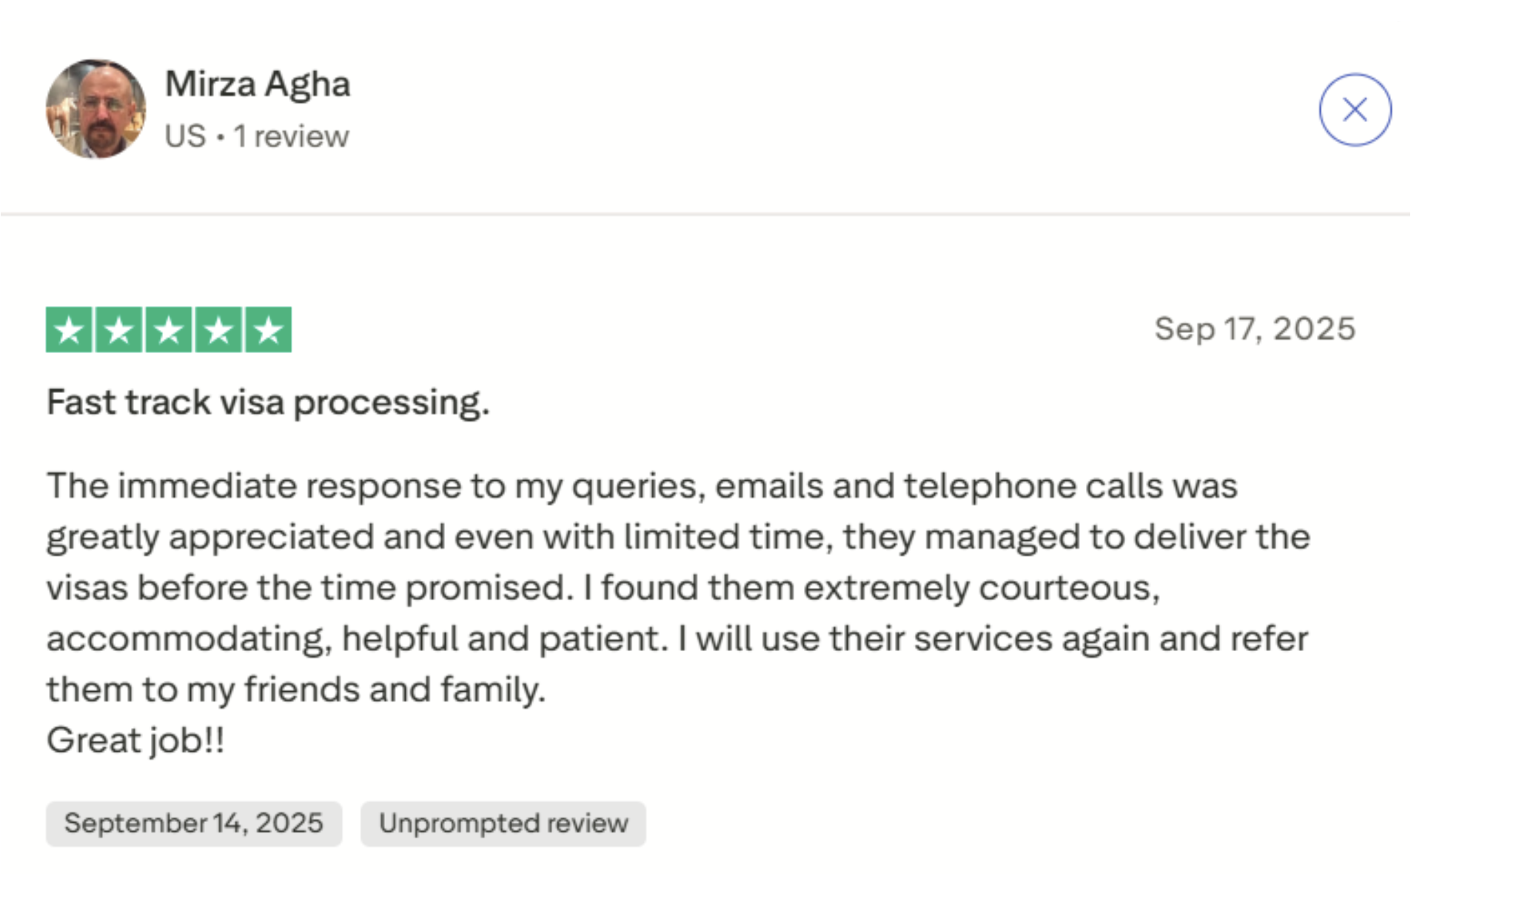1522x919 pixels.
Task: Click the "Unprompted review" label tag
Action: [x=503, y=824]
